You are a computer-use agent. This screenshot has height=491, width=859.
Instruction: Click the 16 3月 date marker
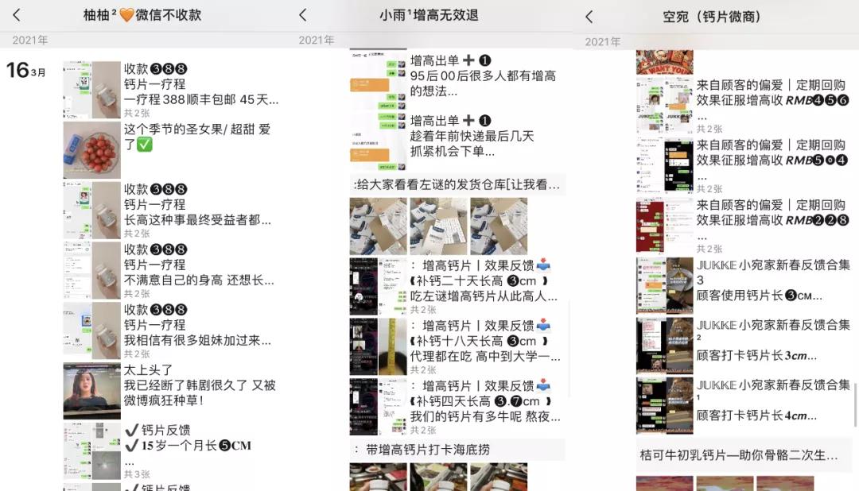26,69
